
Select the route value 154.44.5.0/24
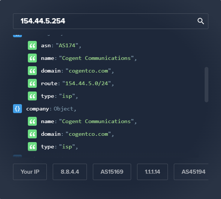[x=87, y=83]
